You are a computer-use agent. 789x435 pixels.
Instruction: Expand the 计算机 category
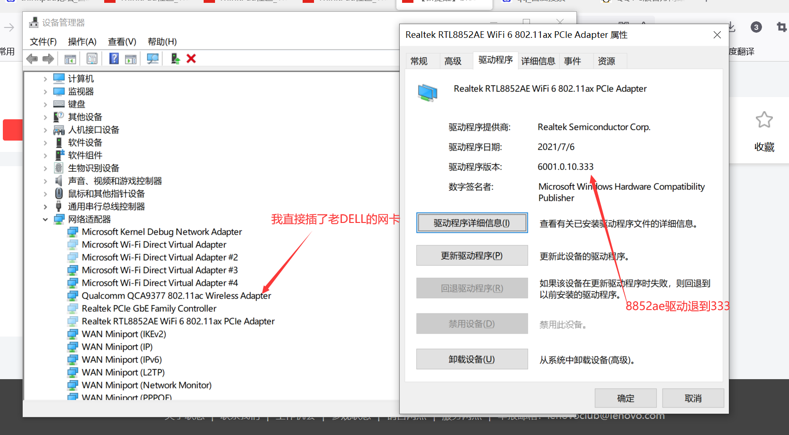click(45, 79)
